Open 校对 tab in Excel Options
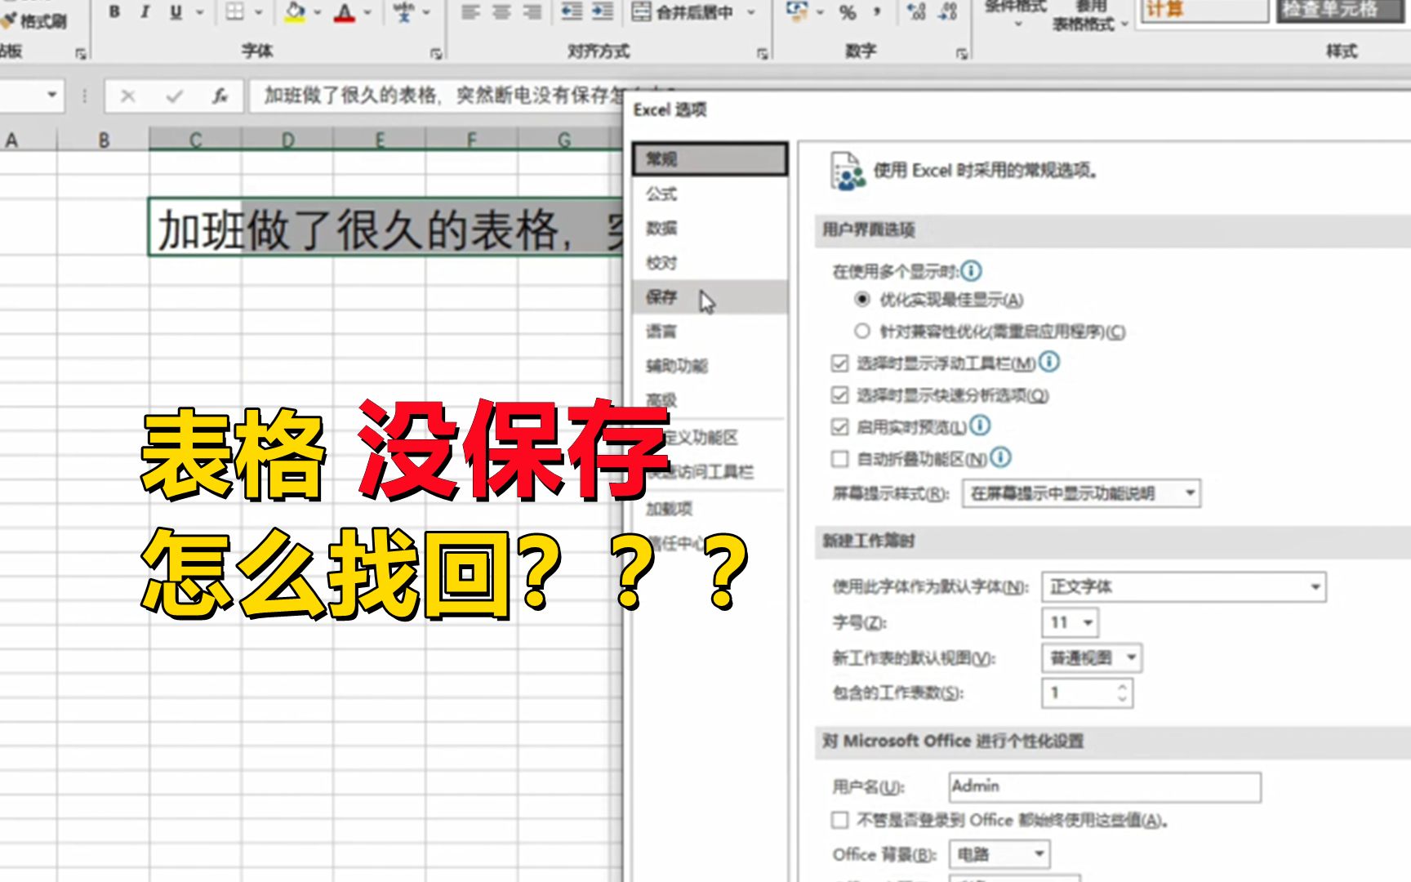Screen dimensions: 1411x882 point(710,262)
